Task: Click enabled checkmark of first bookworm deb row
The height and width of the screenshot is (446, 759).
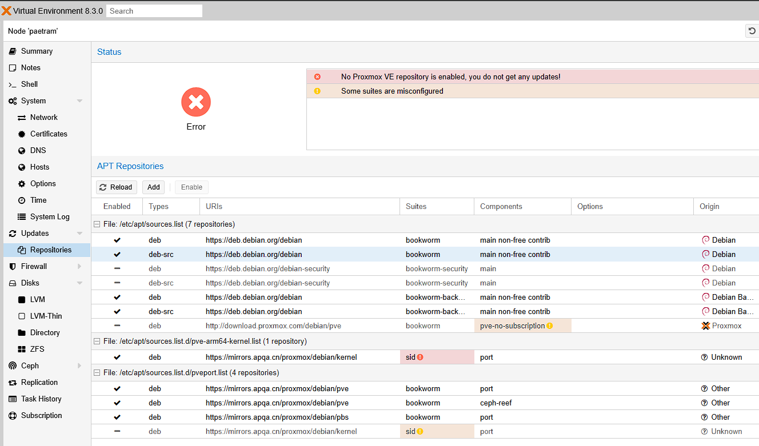Action: pos(117,240)
